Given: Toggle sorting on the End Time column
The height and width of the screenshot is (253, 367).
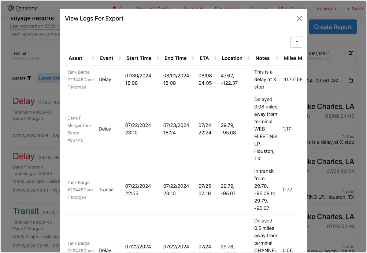Looking at the screenshot, I should tap(193, 58).
